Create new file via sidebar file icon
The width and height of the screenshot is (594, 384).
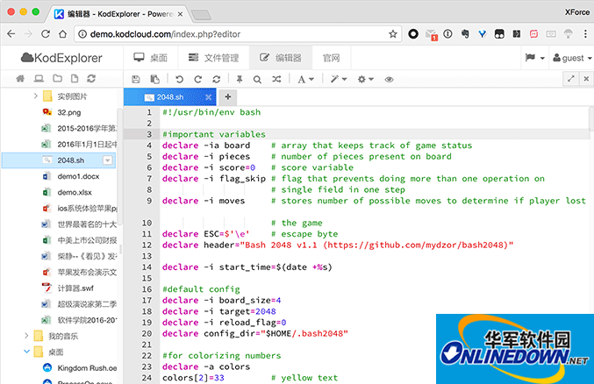(75, 78)
